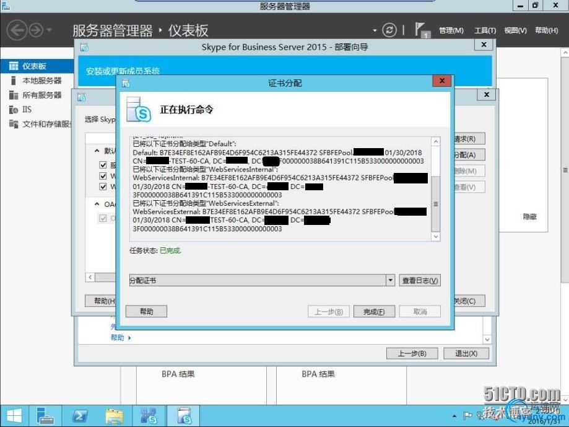Open the notifications flag icon
569x427 pixels.
pos(422,30)
